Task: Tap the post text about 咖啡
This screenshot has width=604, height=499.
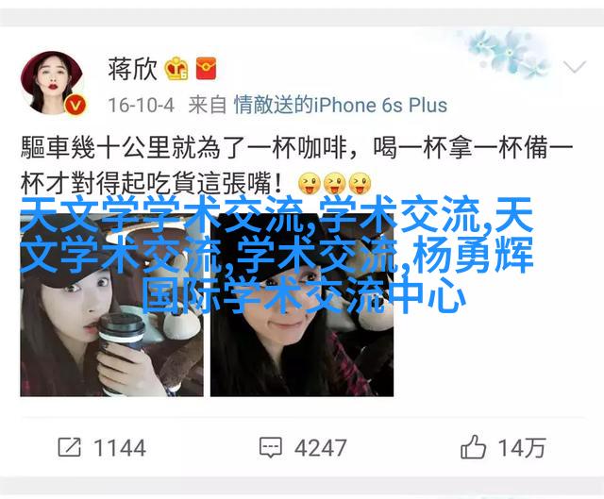Action: coord(296,166)
